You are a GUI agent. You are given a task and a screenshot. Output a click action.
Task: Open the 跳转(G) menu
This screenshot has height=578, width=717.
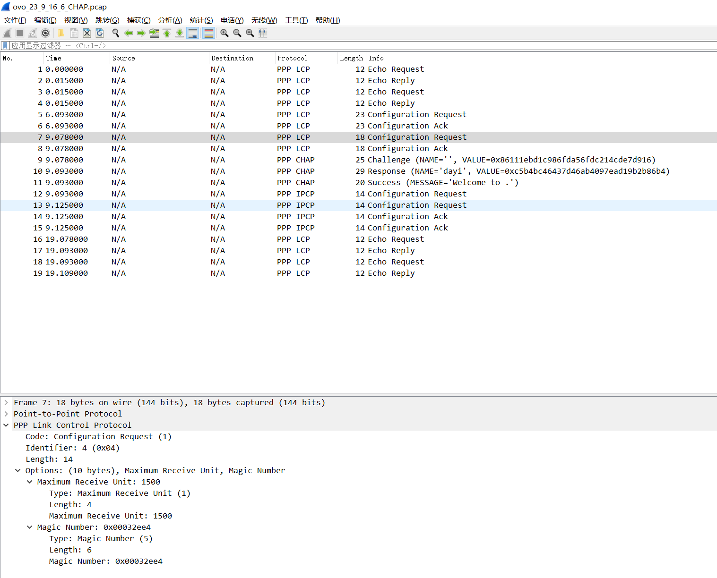(x=107, y=20)
